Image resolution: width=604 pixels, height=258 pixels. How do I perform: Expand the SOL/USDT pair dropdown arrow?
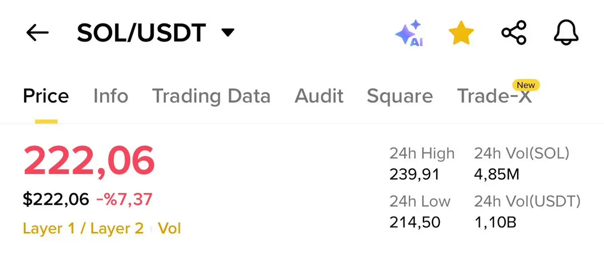pyautogui.click(x=228, y=33)
